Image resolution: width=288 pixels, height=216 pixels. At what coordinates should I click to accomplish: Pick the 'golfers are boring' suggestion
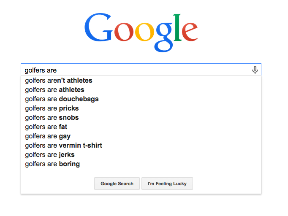pyautogui.click(x=141, y=164)
